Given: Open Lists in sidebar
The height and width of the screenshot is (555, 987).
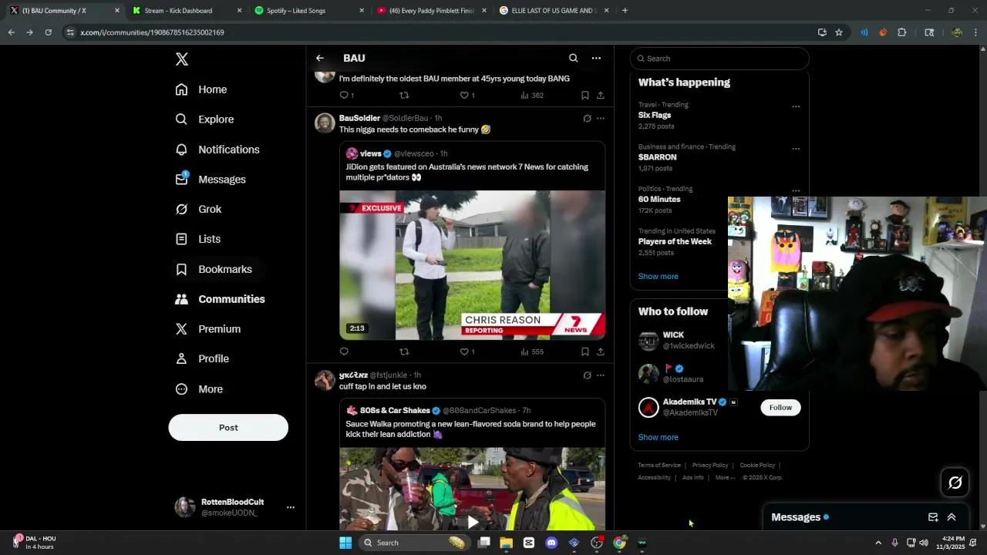Looking at the screenshot, I should (198, 239).
